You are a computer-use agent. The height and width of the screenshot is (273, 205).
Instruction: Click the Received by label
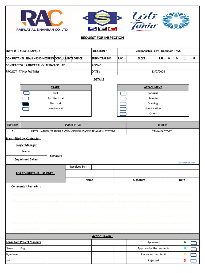(x=78, y=167)
